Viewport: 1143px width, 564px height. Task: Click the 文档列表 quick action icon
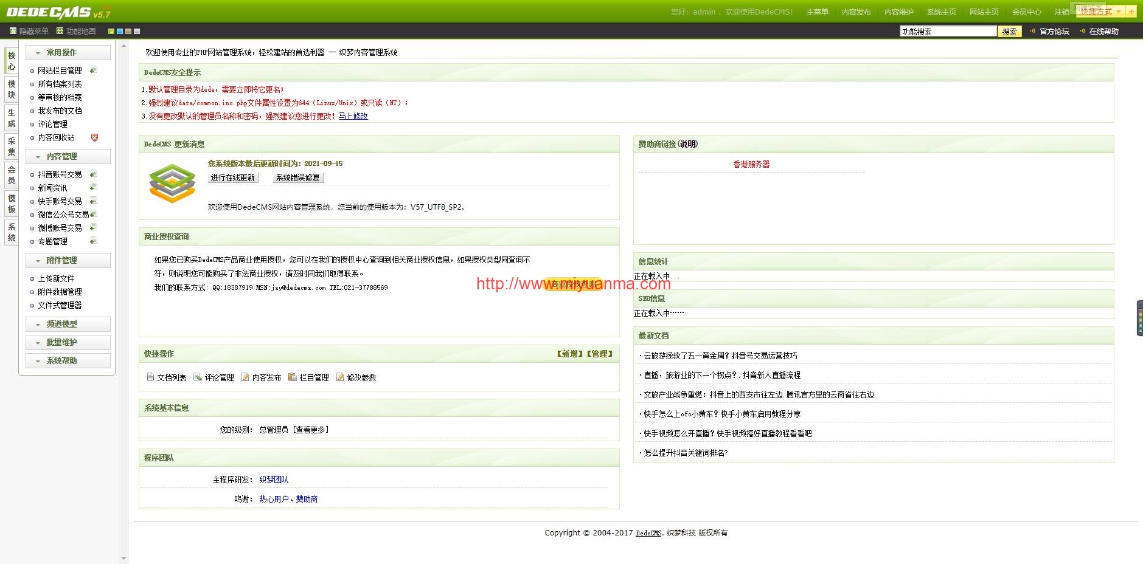point(150,377)
